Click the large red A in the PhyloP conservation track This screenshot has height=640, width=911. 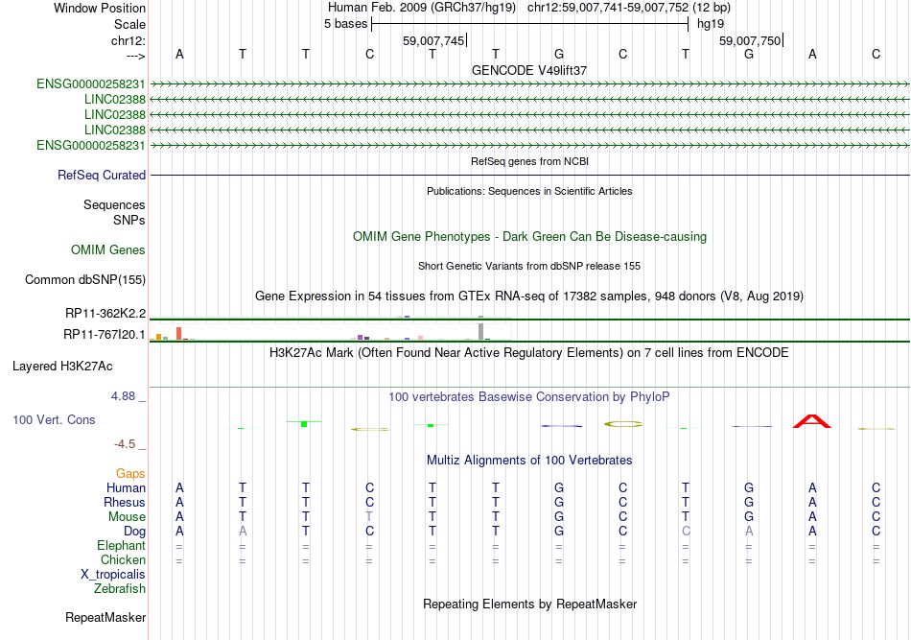pyautogui.click(x=812, y=421)
